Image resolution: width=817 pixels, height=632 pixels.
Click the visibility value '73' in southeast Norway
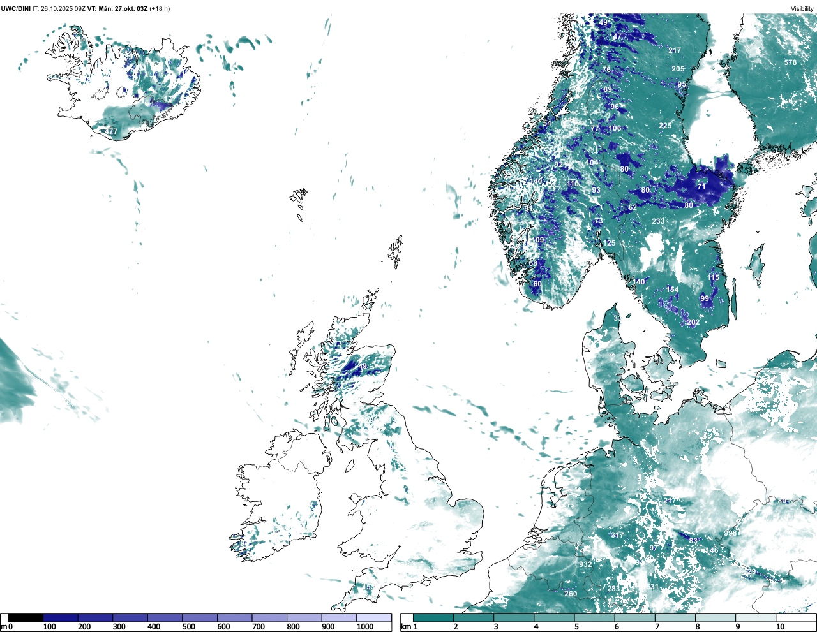599,221
